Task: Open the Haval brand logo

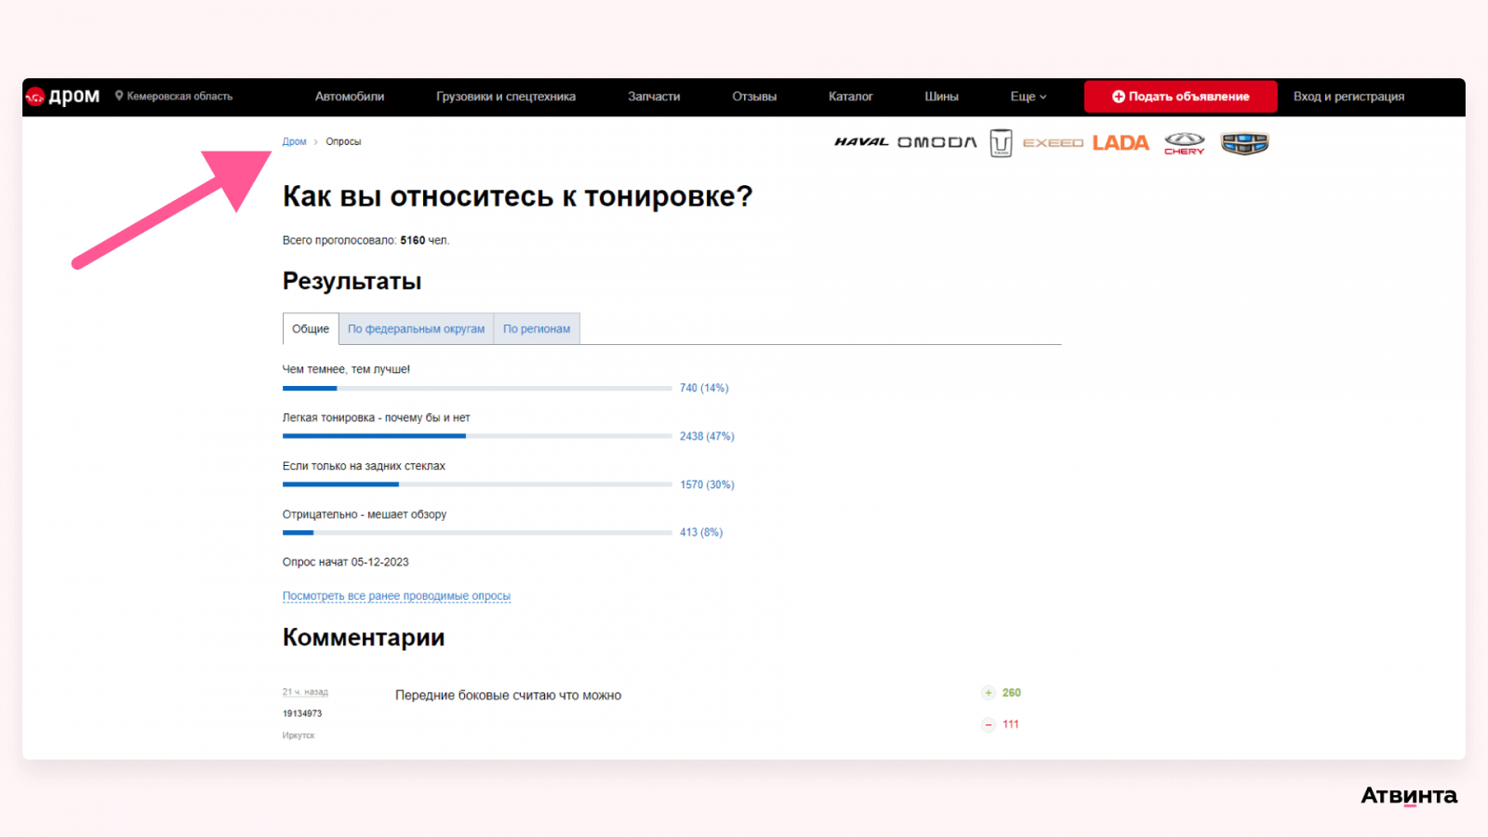Action: click(861, 142)
